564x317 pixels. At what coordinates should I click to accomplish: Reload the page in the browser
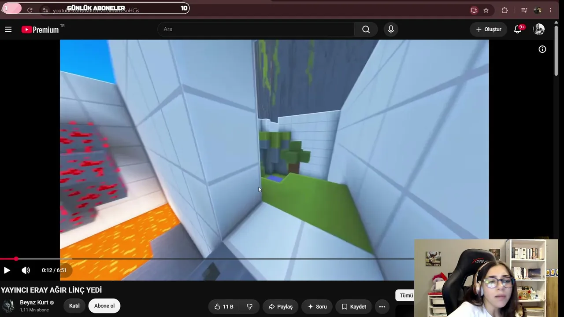[30, 10]
